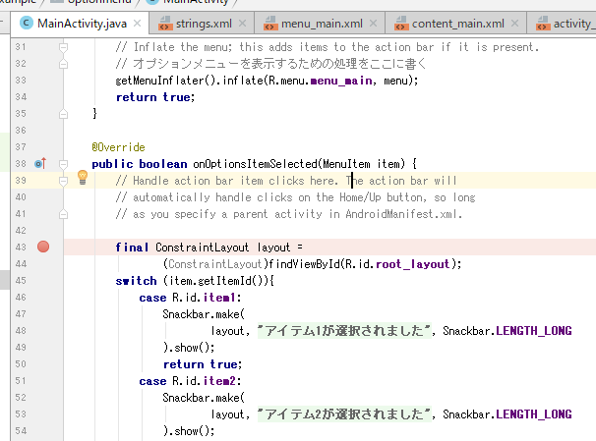Collapse the onOptionsItemSelected method at line 38

tap(64, 164)
